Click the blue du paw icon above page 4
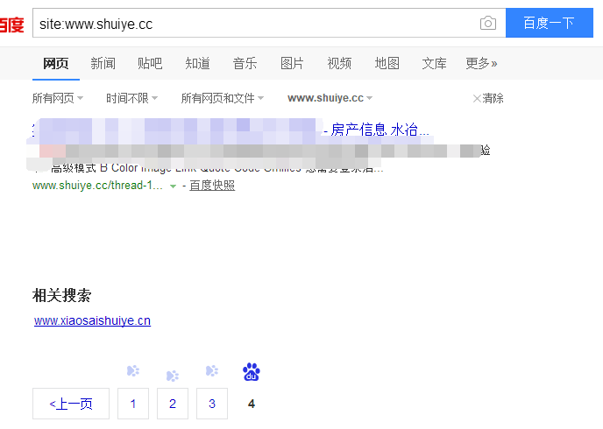The width and height of the screenshot is (603, 429). [252, 372]
